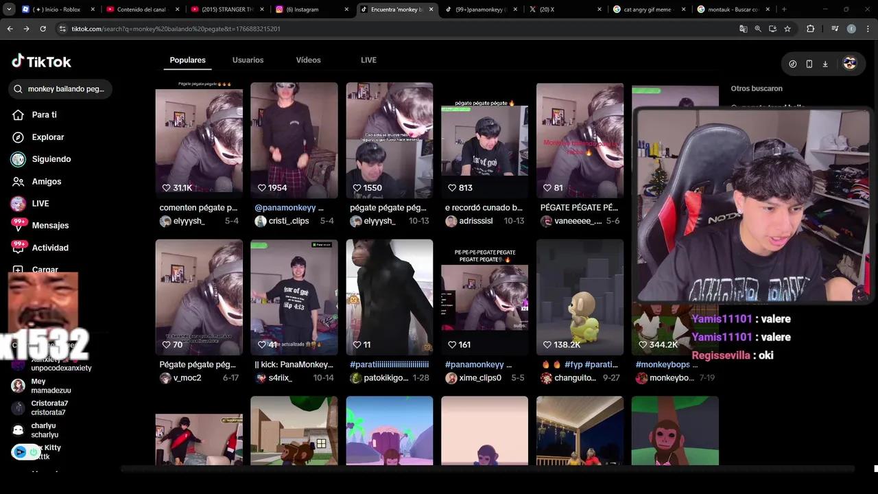Open the TikTok logo home link

pyautogui.click(x=41, y=61)
